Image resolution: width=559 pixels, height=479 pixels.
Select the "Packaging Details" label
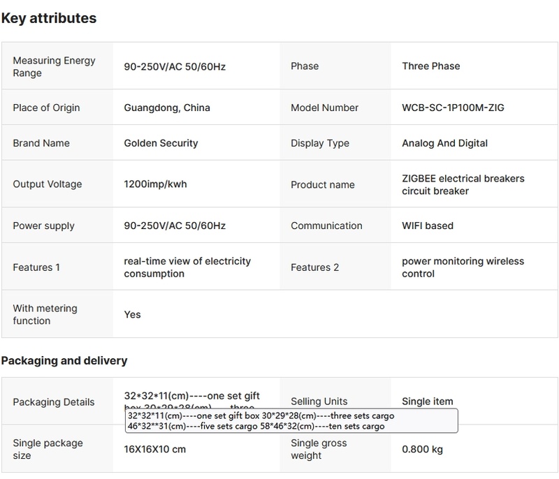pyautogui.click(x=54, y=402)
